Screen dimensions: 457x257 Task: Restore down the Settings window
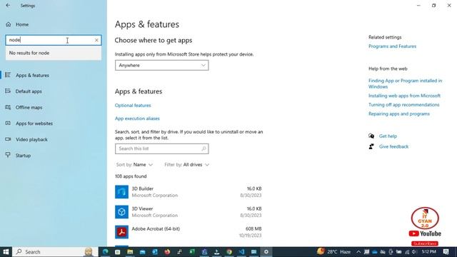click(x=433, y=5)
